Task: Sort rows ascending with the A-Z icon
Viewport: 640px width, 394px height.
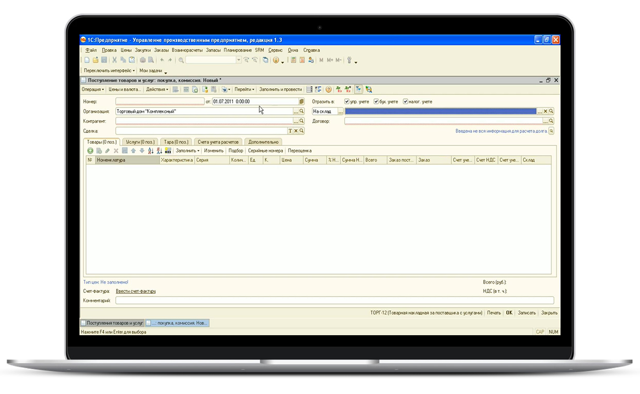Action: click(151, 151)
